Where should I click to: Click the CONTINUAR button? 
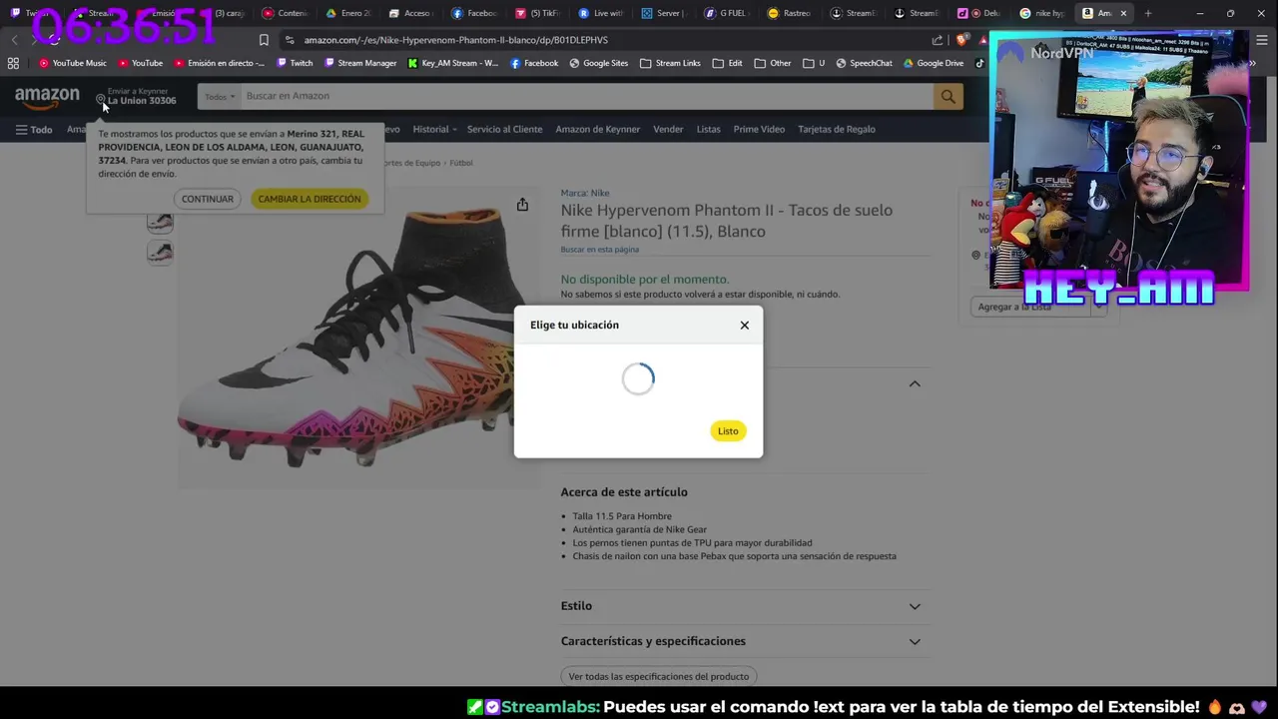(x=208, y=199)
